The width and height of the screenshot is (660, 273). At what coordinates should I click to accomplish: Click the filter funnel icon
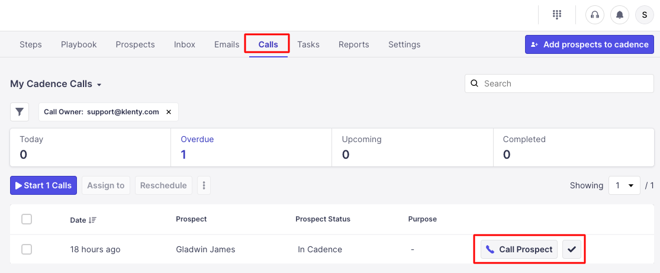click(x=20, y=111)
